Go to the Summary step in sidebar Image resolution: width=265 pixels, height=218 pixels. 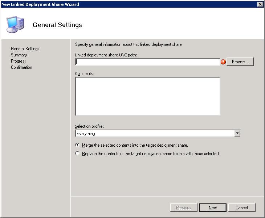(19, 55)
